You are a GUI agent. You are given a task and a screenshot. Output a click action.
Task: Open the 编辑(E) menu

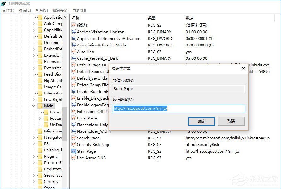coord(24,10)
